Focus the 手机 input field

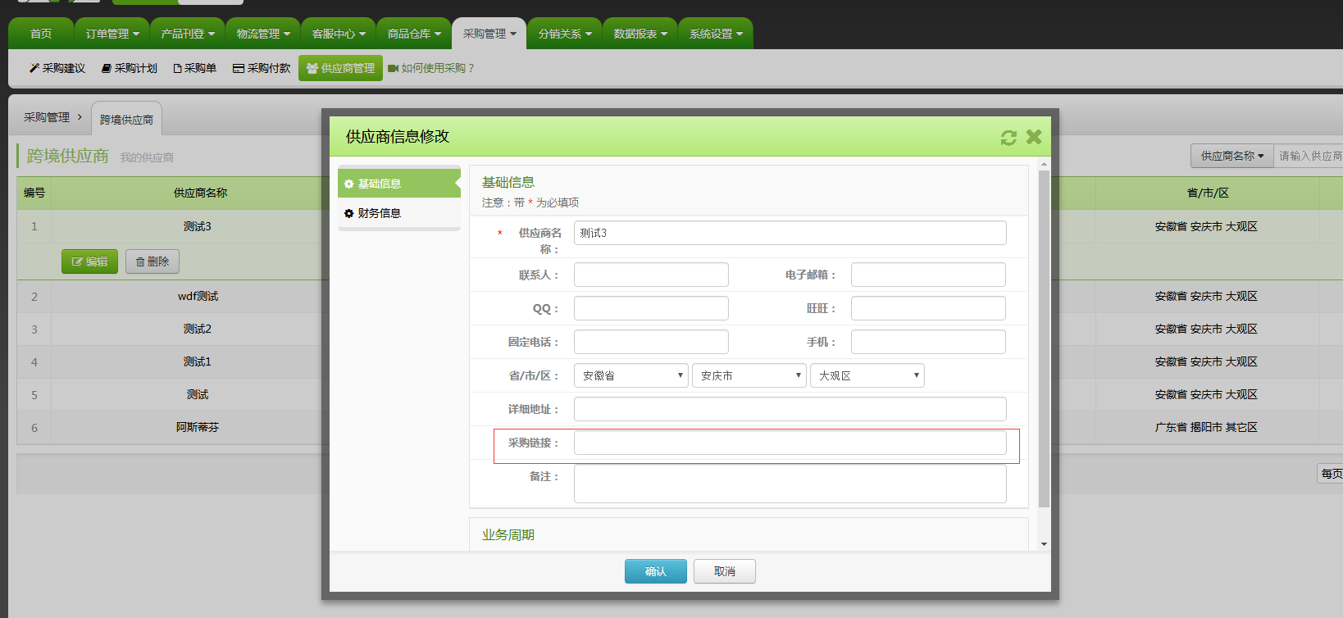(x=928, y=342)
